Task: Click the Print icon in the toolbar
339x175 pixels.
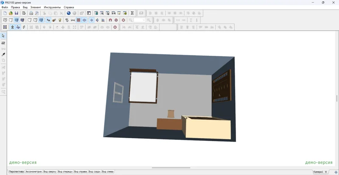Action: point(31,13)
